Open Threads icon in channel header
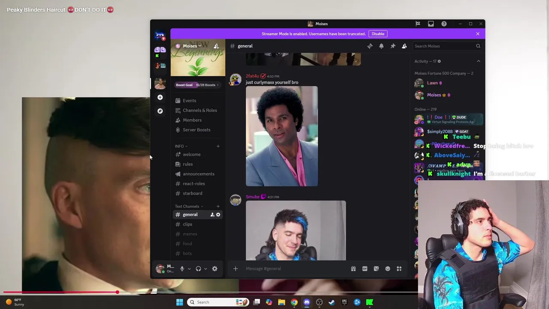This screenshot has height=309, width=549. coord(370,46)
